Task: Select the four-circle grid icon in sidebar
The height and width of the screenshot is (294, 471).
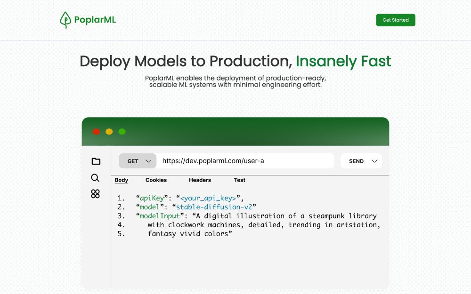Action: click(x=95, y=194)
